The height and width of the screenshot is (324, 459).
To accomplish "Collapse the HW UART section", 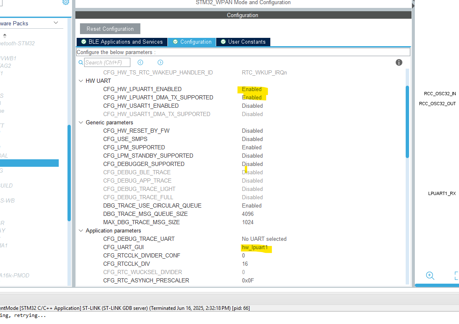I will (81, 81).
